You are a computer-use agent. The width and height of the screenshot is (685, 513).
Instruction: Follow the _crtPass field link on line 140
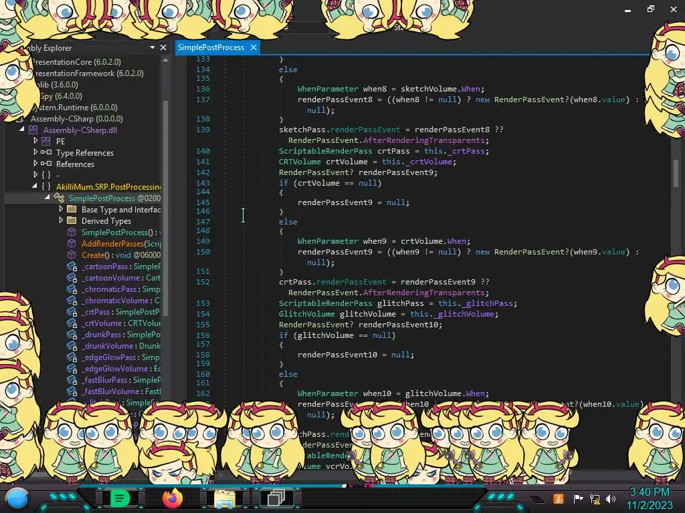tap(466, 151)
